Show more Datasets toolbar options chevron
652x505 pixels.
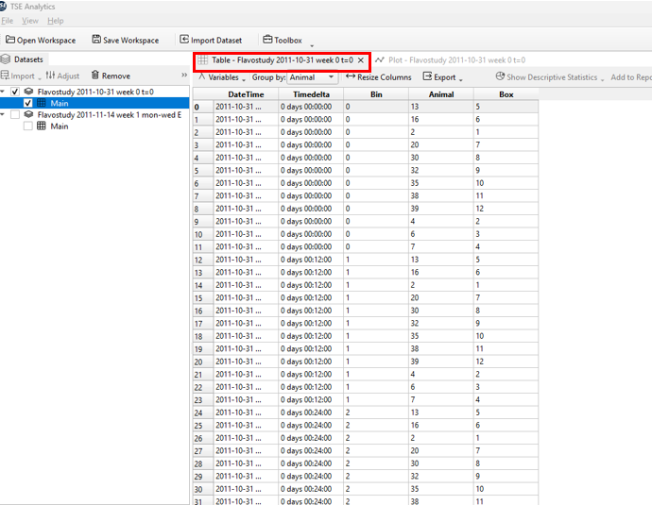pos(183,76)
